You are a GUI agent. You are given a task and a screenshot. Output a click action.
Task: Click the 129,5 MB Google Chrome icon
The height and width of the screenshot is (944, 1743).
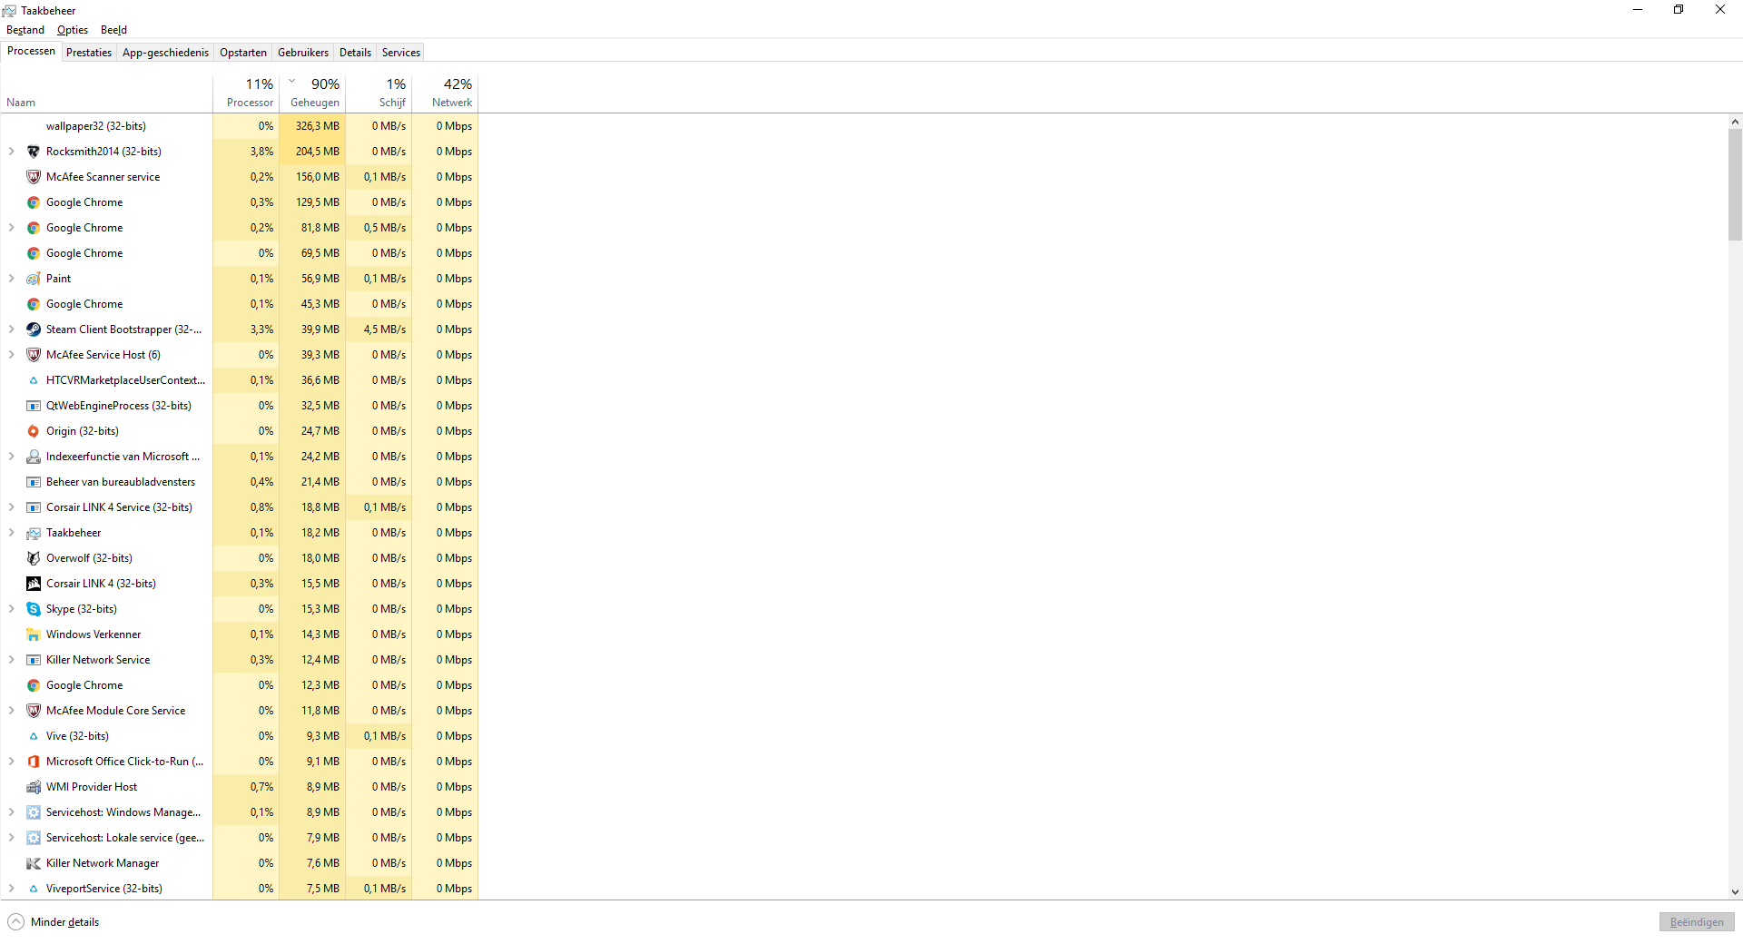[x=34, y=202]
